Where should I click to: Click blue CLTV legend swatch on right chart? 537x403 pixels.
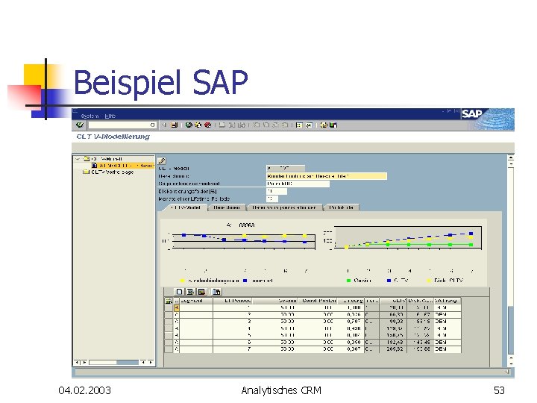pos(389,281)
